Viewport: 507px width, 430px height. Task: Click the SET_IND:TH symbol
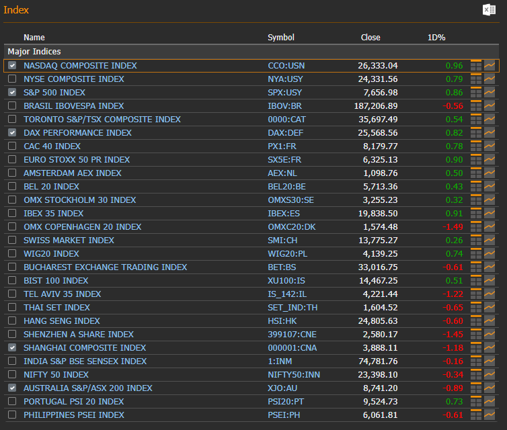click(x=292, y=308)
